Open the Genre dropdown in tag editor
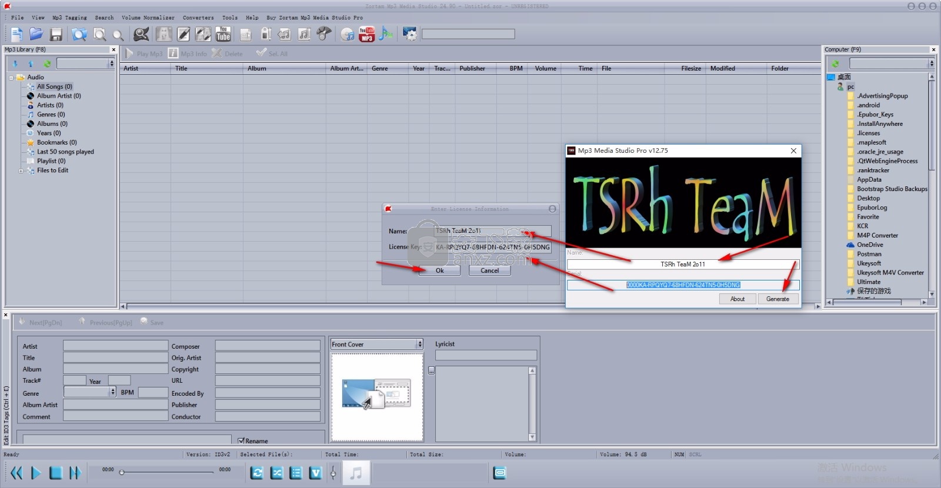The width and height of the screenshot is (941, 488). coord(112,392)
